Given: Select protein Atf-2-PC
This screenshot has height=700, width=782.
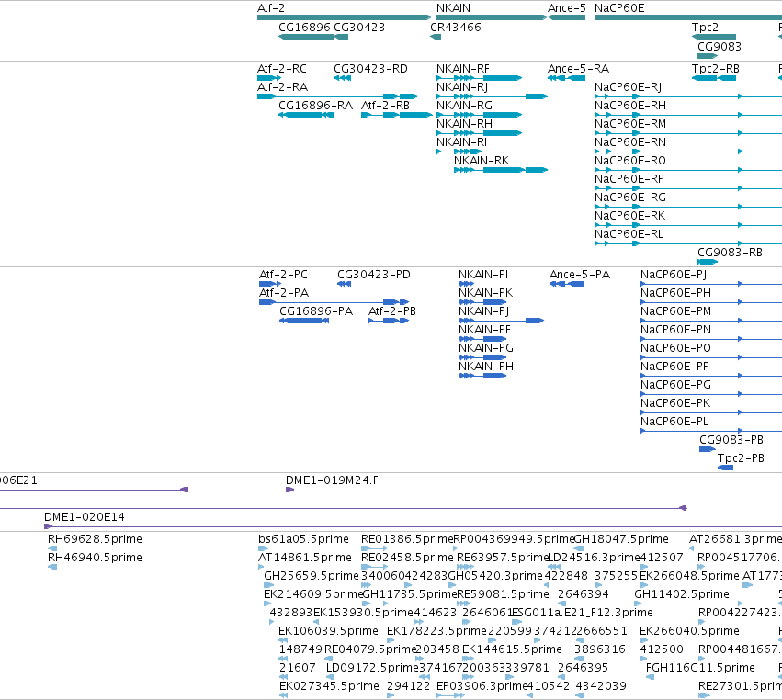Looking at the screenshot, I should coord(270,284).
